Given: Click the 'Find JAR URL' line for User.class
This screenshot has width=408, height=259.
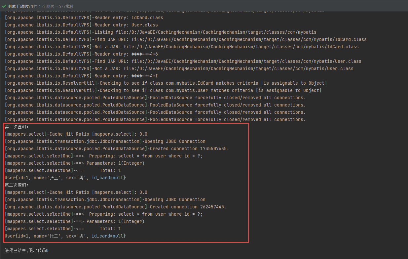Looking at the screenshot, I should pyautogui.click(x=183, y=62).
